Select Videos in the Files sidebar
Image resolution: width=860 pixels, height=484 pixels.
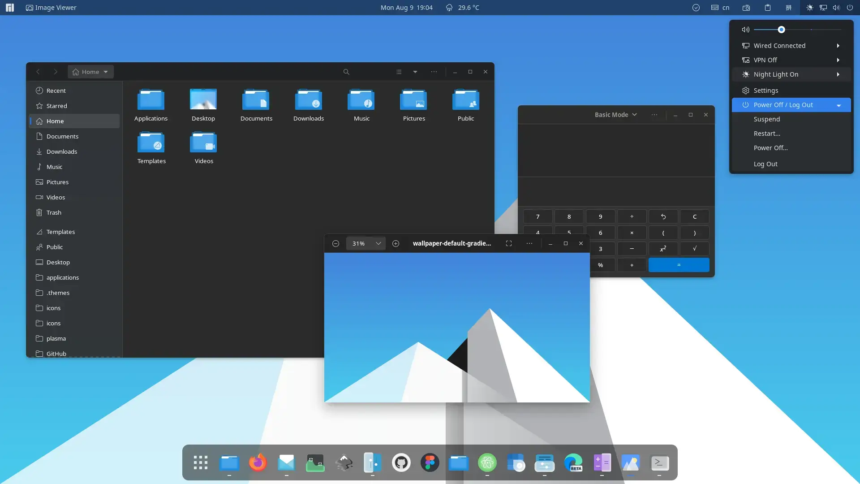point(56,197)
